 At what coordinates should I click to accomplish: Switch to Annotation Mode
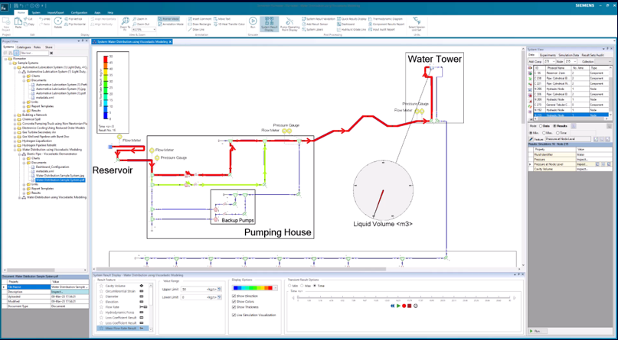pos(171,24)
